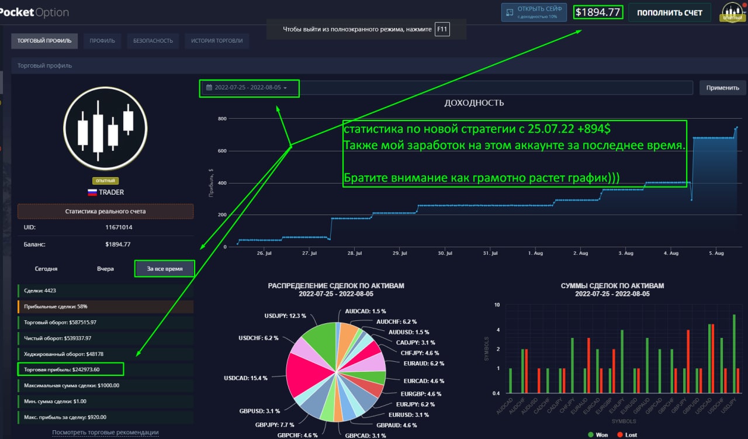Toggle the green Won legend marker
Image resolution: width=748 pixels, height=439 pixels.
pos(591,434)
